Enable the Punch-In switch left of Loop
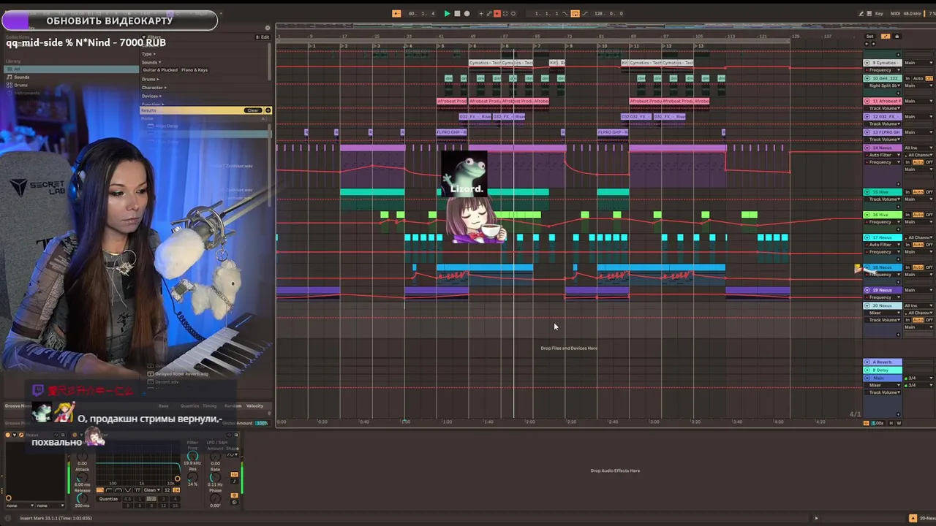This screenshot has width=936, height=526. (x=565, y=13)
